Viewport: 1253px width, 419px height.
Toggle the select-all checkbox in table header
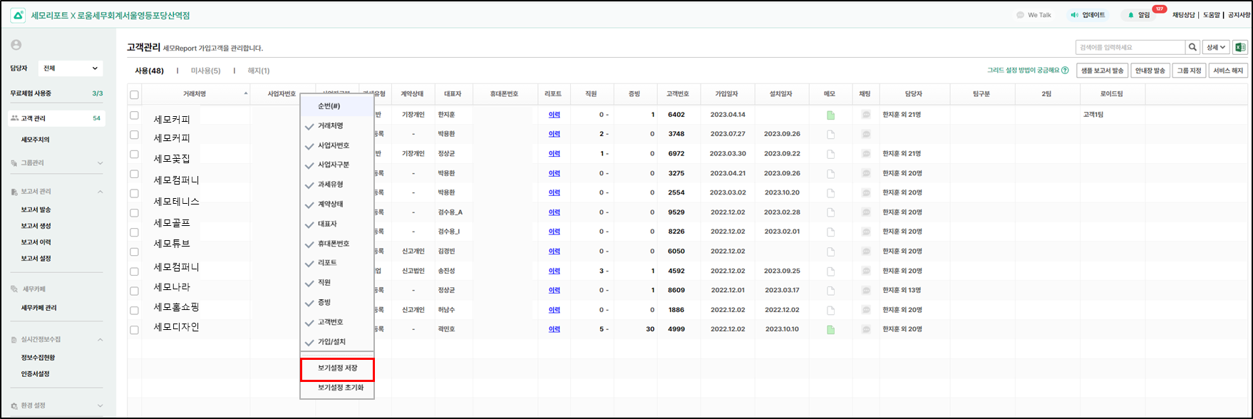coord(134,95)
